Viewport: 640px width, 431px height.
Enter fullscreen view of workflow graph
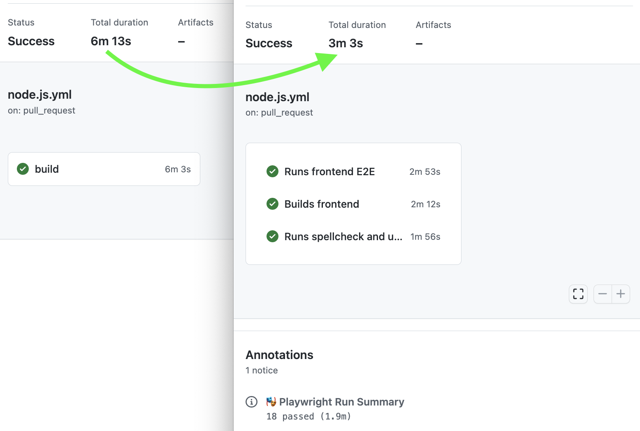point(578,294)
